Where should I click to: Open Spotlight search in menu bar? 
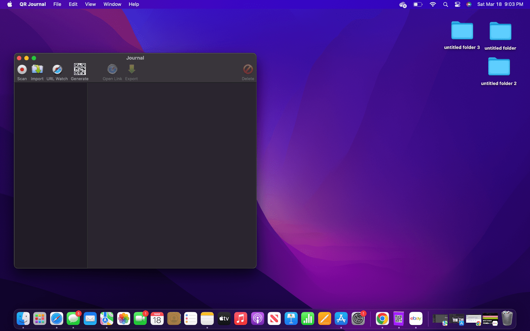click(446, 4)
